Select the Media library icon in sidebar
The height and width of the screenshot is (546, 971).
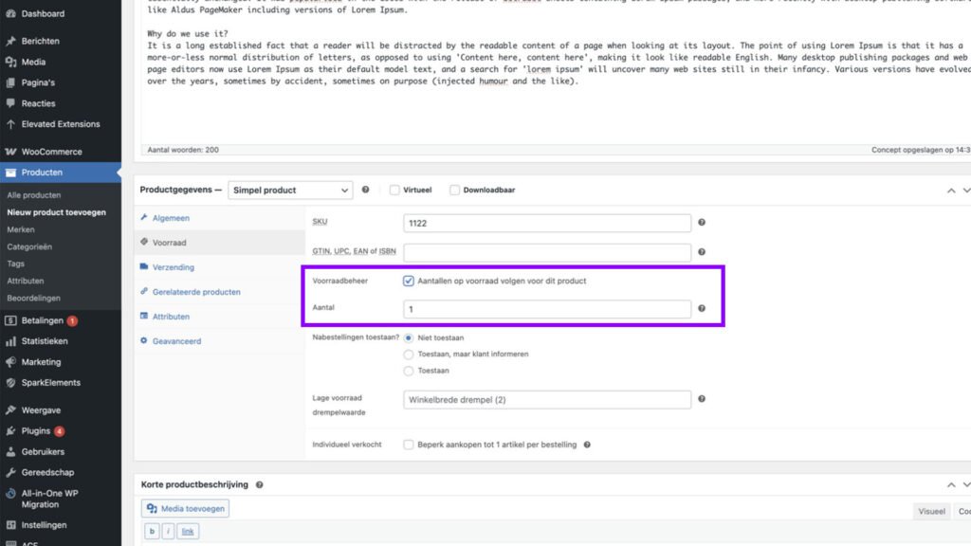coord(11,62)
